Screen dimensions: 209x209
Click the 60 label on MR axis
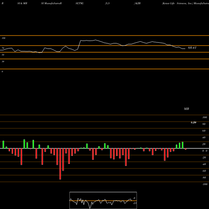pyautogui.click(x=204, y=131)
